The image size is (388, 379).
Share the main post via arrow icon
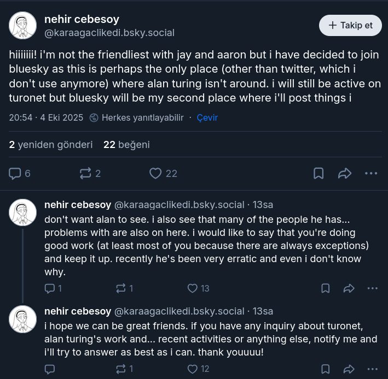coord(345,174)
